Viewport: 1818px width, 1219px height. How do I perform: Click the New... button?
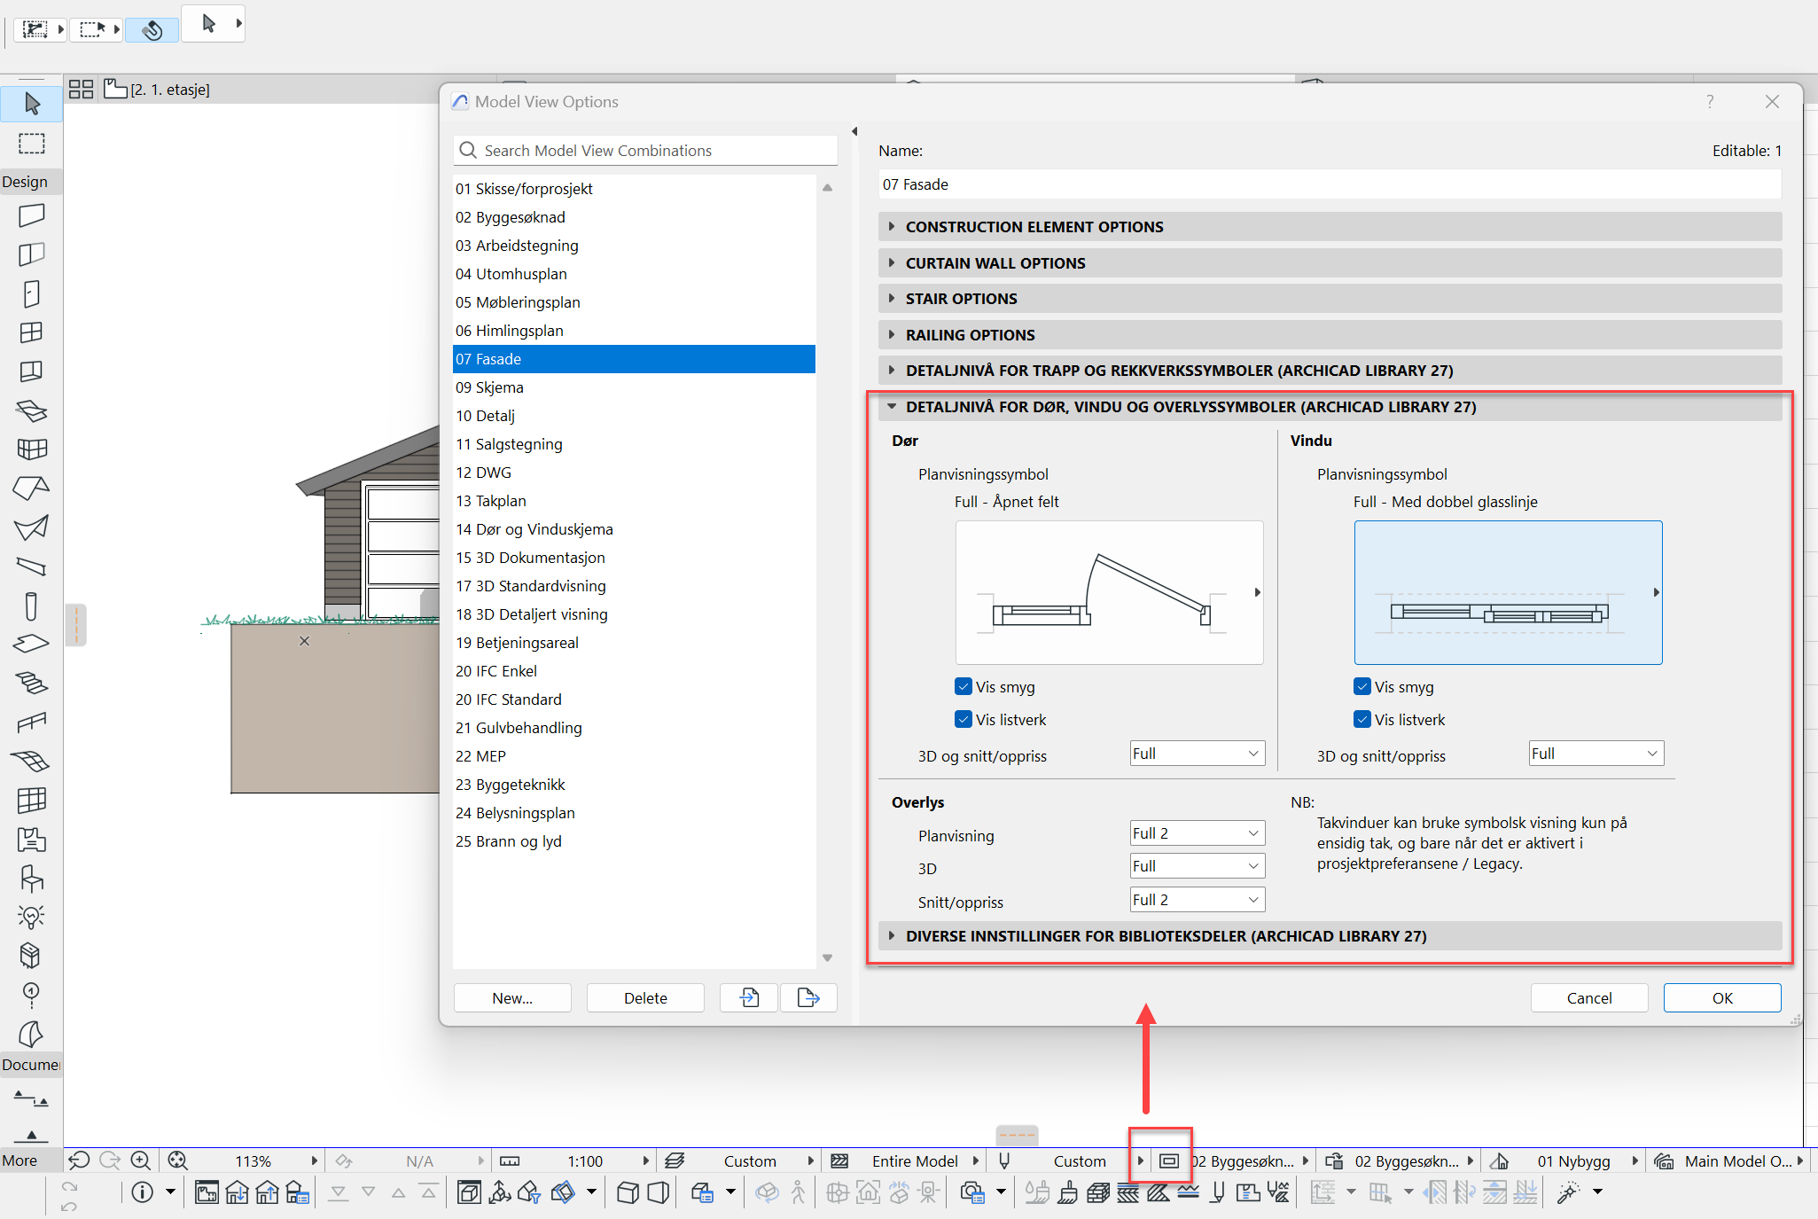(512, 997)
